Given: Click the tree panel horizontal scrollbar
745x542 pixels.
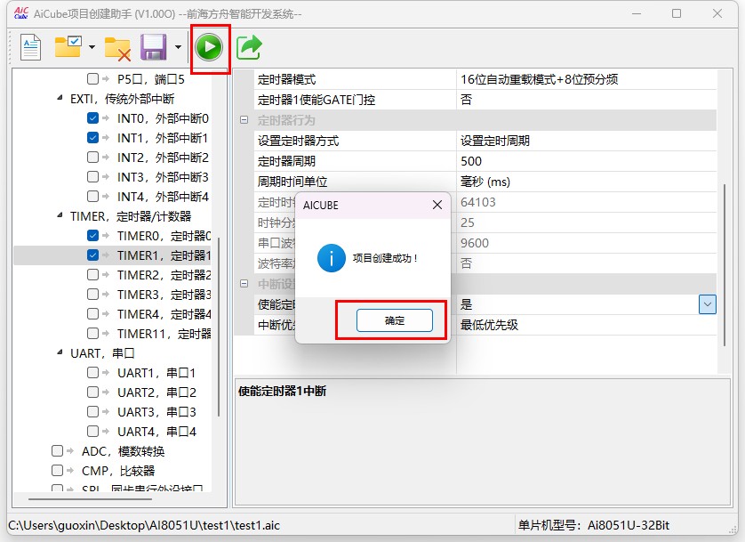Looking at the screenshot, I should click(x=90, y=499).
